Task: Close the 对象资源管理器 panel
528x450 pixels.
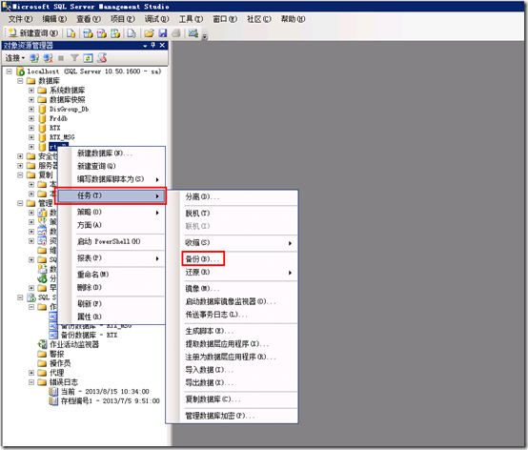Action: click(162, 45)
